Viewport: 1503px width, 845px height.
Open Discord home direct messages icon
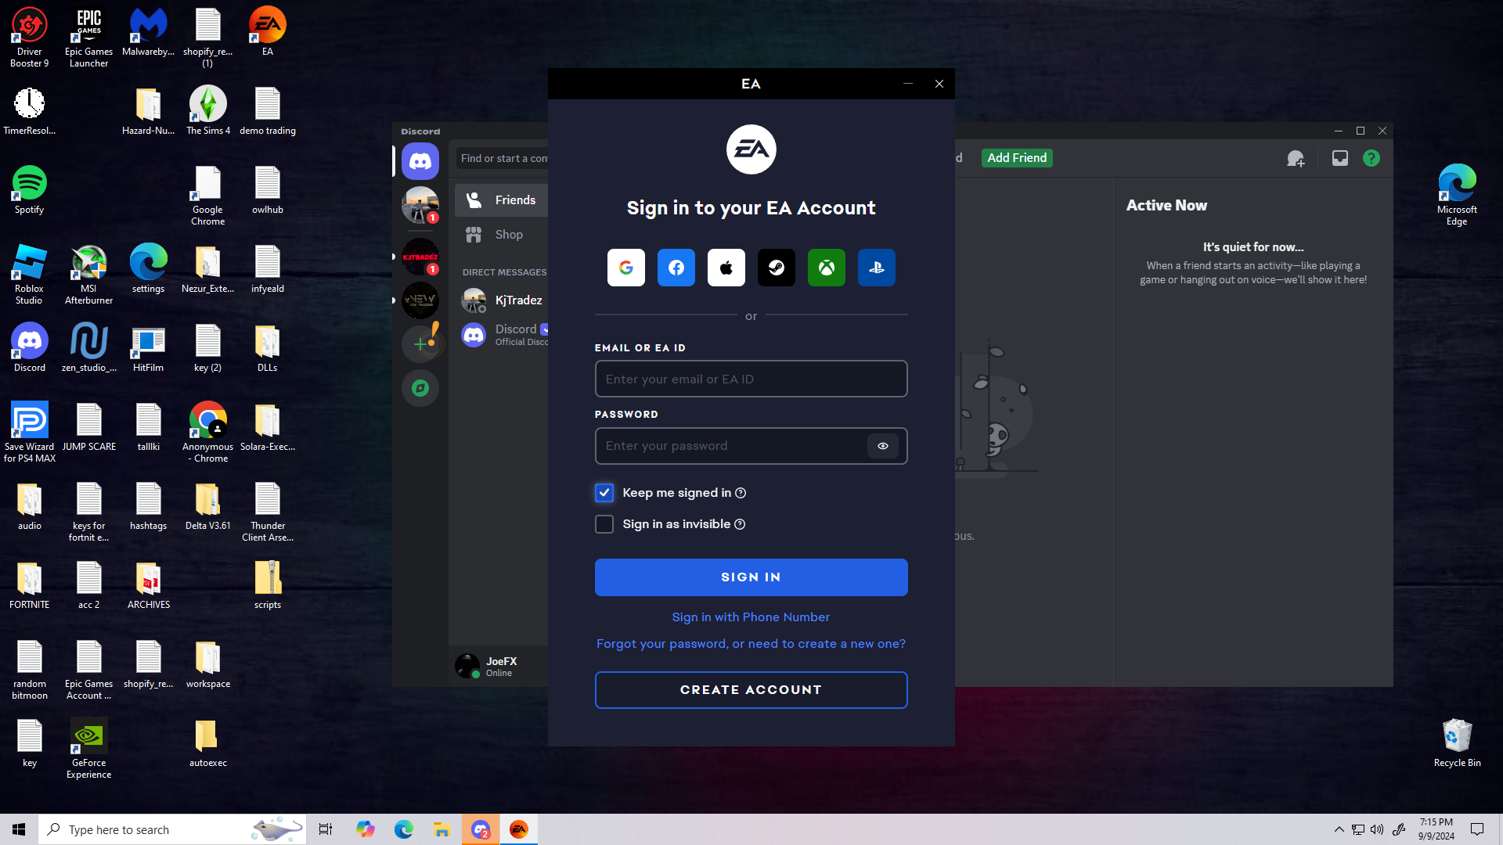pos(420,161)
